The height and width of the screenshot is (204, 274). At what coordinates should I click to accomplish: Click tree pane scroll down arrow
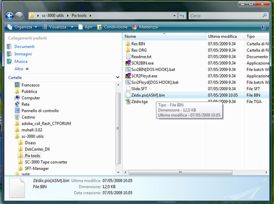tap(118, 172)
